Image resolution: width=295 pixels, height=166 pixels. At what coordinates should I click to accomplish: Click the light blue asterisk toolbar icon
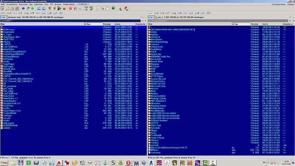(80, 8)
